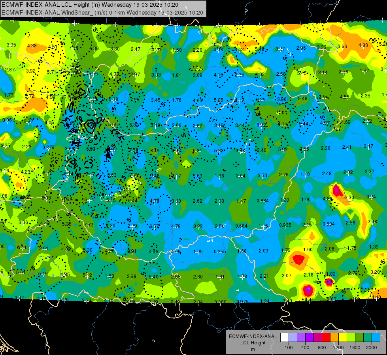Click the wind shear value 2.09

(x=263, y=251)
